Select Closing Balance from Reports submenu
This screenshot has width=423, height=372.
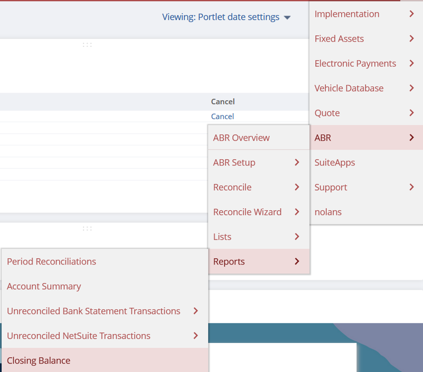(x=39, y=361)
